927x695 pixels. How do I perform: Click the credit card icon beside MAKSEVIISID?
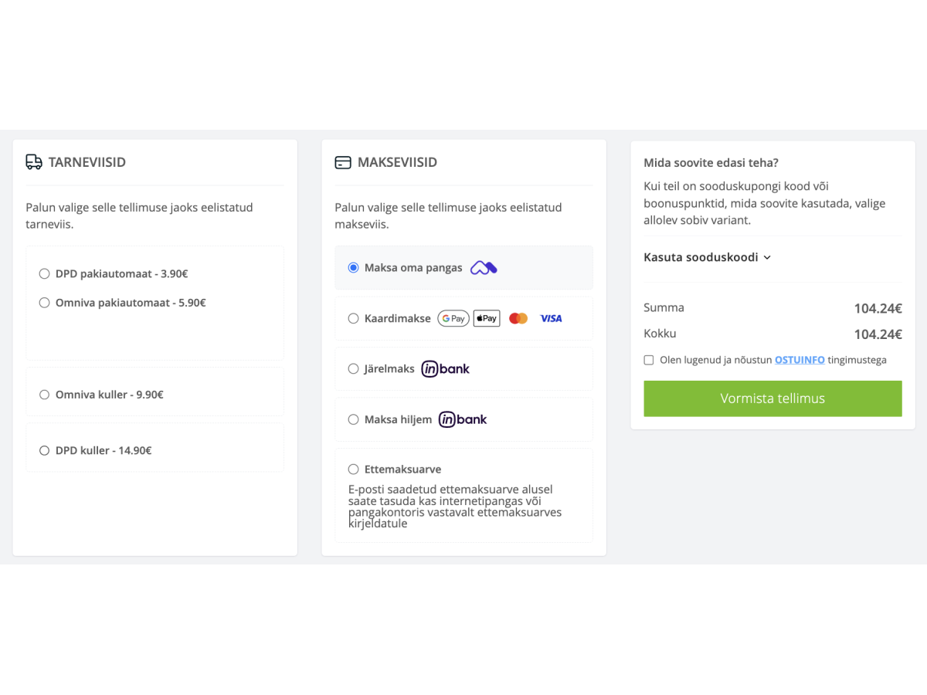pyautogui.click(x=342, y=163)
